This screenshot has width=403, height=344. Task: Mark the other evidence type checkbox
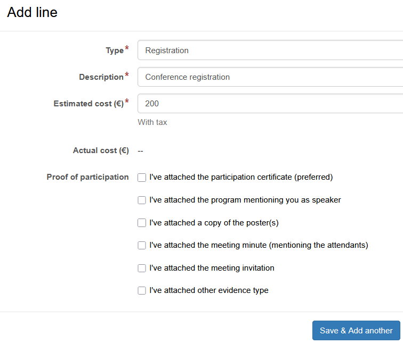[x=142, y=291]
